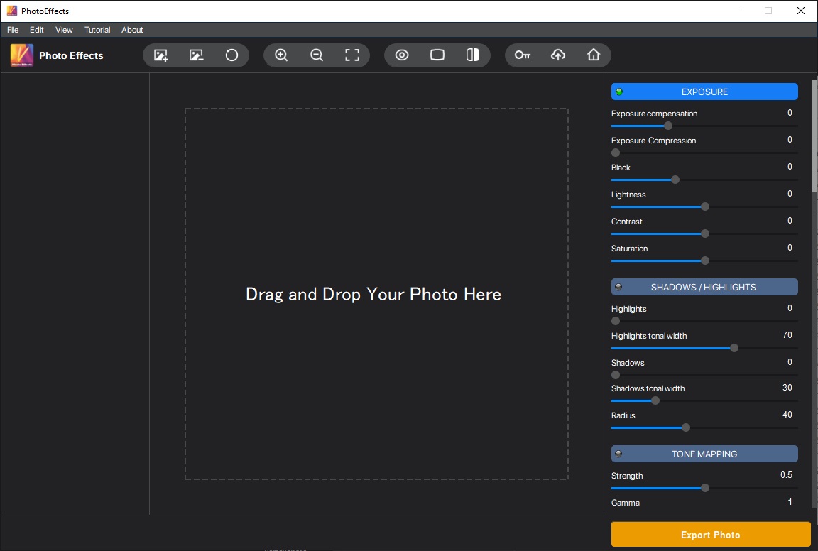Image resolution: width=818 pixels, height=551 pixels.
Task: Click the Drag and Drop photo area
Action: click(x=376, y=294)
